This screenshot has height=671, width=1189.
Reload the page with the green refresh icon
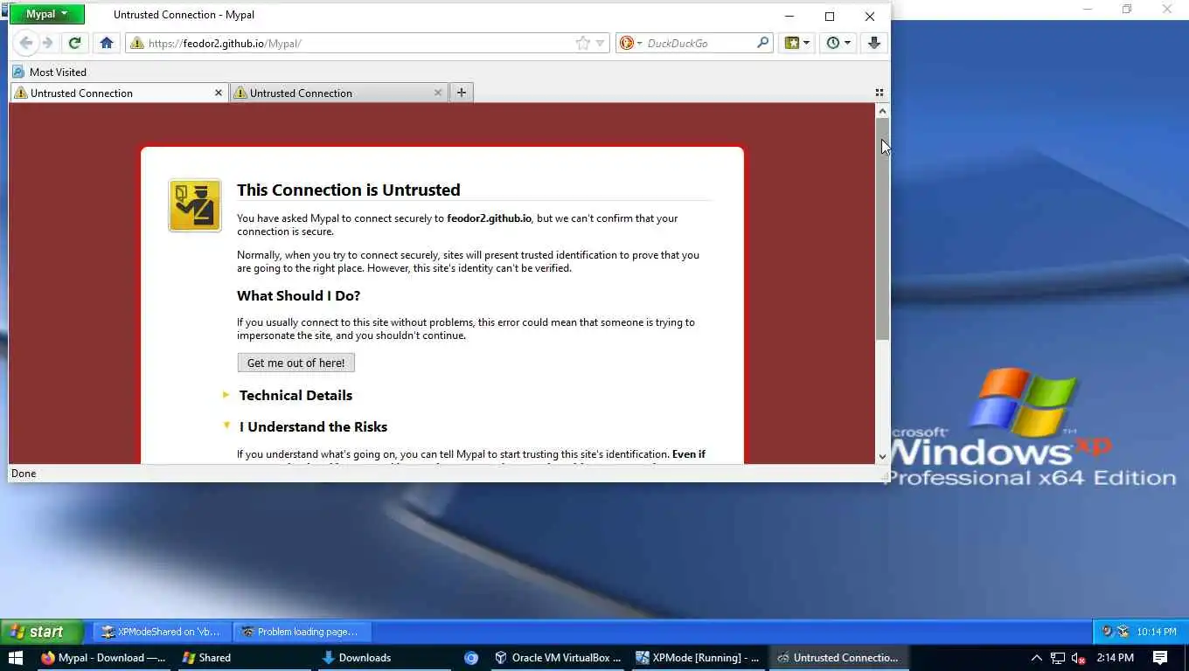[x=75, y=43]
